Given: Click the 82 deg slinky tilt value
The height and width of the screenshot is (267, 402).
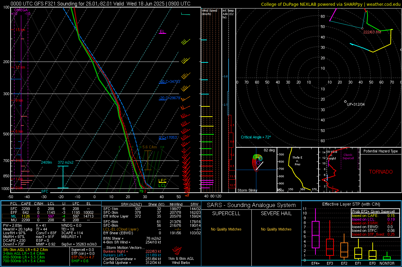Looking at the screenshot, I should pos(269,150).
